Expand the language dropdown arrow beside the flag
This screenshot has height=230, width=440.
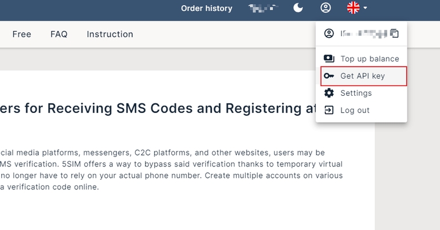tap(366, 8)
